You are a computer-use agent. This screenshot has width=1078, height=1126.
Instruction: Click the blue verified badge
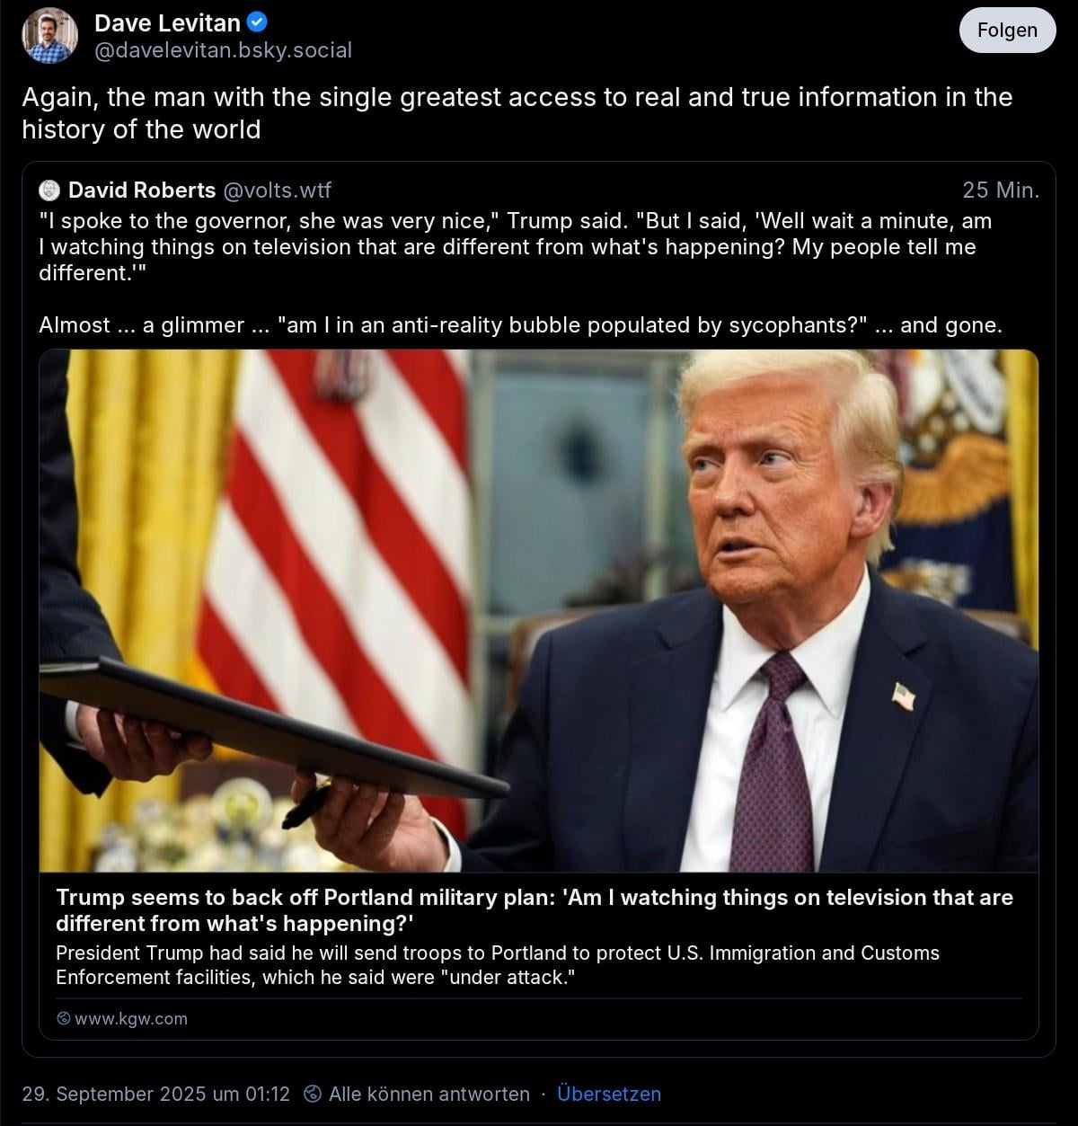257,22
